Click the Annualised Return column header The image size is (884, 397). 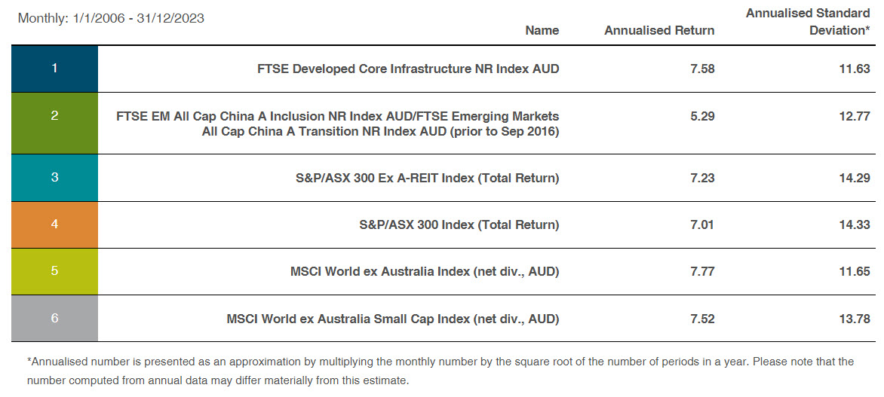click(x=659, y=30)
